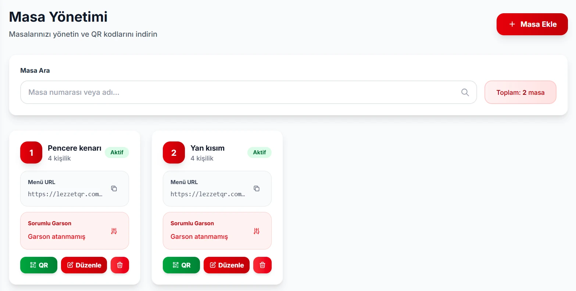576x291 pixels.
Task: Click the truncated lezzetqr.com URL on table 1
Action: [65, 194]
